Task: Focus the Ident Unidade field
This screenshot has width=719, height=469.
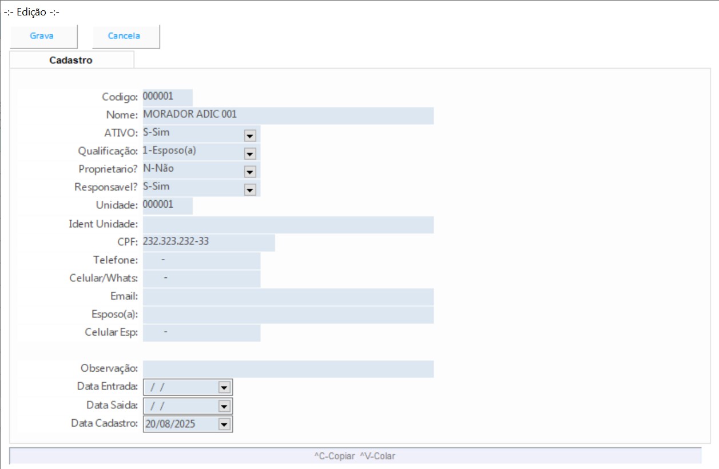Action: point(288,225)
